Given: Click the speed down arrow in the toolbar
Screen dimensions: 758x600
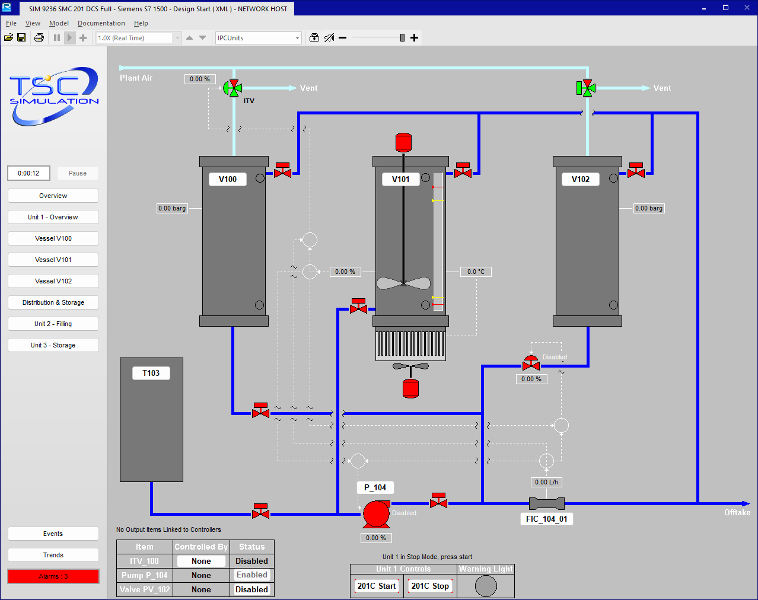Looking at the screenshot, I should 202,37.
